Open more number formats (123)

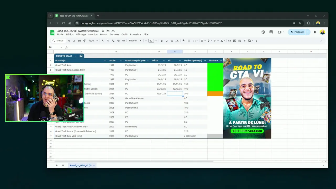tap(123, 41)
